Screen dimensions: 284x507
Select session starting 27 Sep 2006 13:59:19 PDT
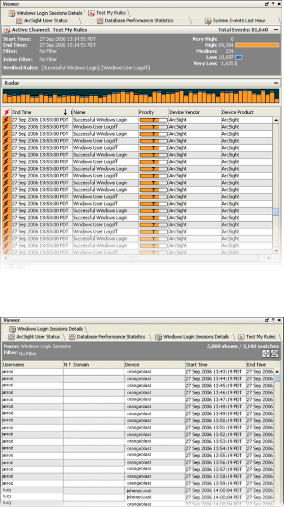tap(137, 483)
